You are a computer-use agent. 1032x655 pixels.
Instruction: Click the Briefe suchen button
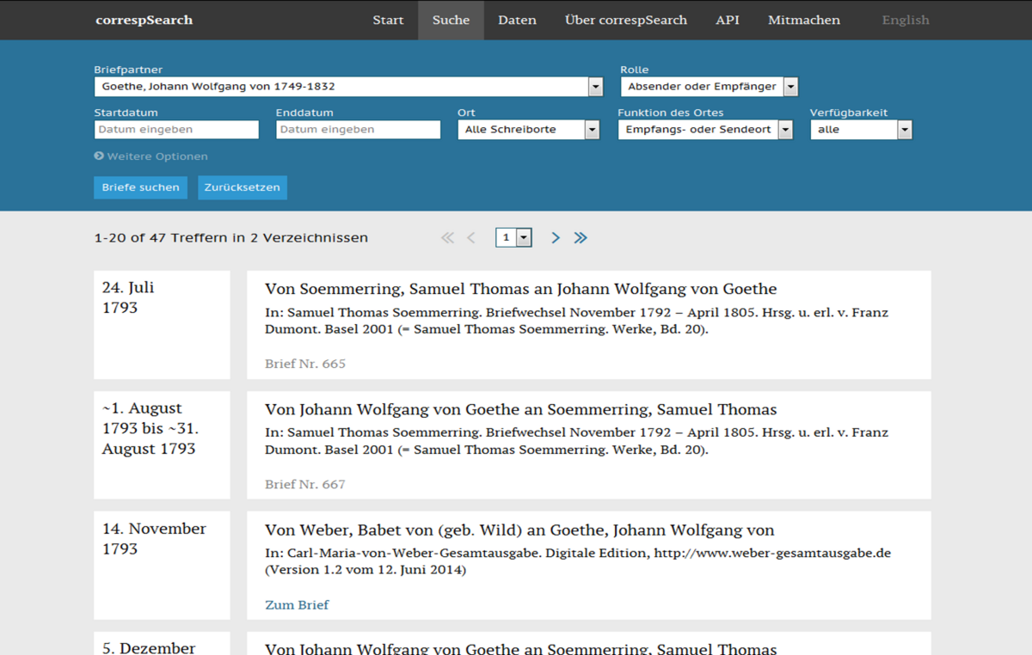140,187
